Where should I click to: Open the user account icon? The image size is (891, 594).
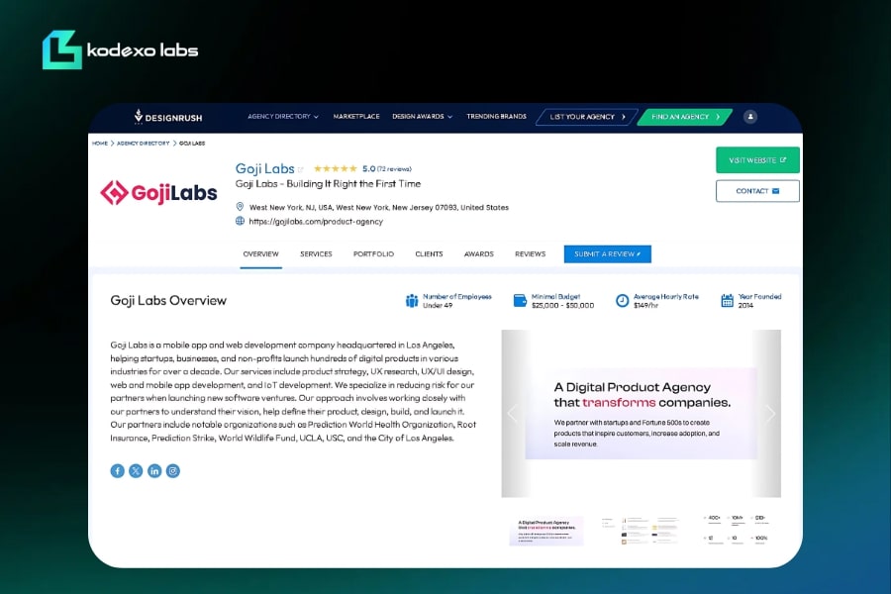pos(750,117)
